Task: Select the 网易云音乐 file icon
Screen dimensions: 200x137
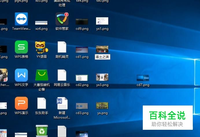Action: (62, 75)
